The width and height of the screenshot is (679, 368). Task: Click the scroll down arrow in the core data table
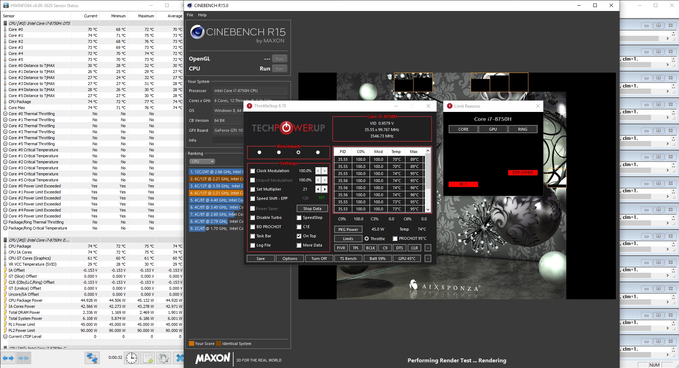click(x=428, y=209)
